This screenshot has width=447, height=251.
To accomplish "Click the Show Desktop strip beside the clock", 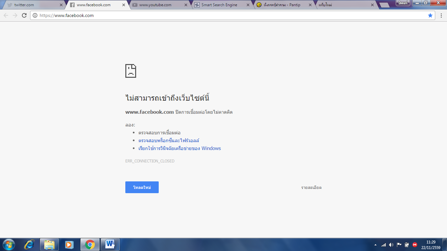I will tap(445, 244).
